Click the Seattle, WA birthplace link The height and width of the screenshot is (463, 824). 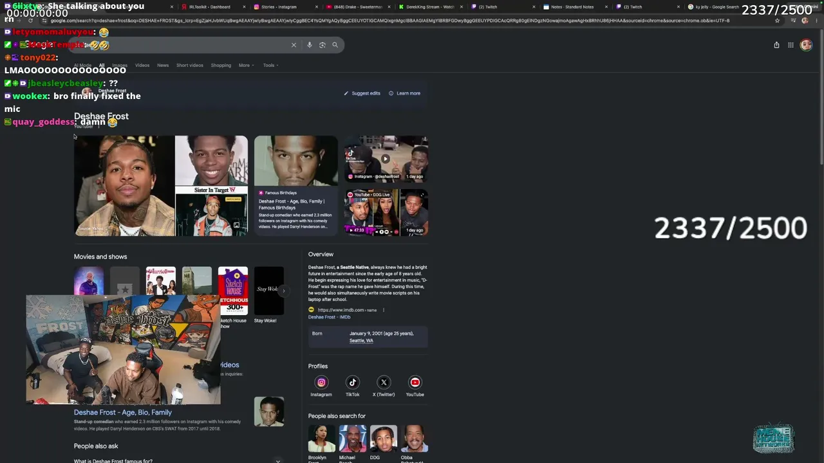point(361,340)
